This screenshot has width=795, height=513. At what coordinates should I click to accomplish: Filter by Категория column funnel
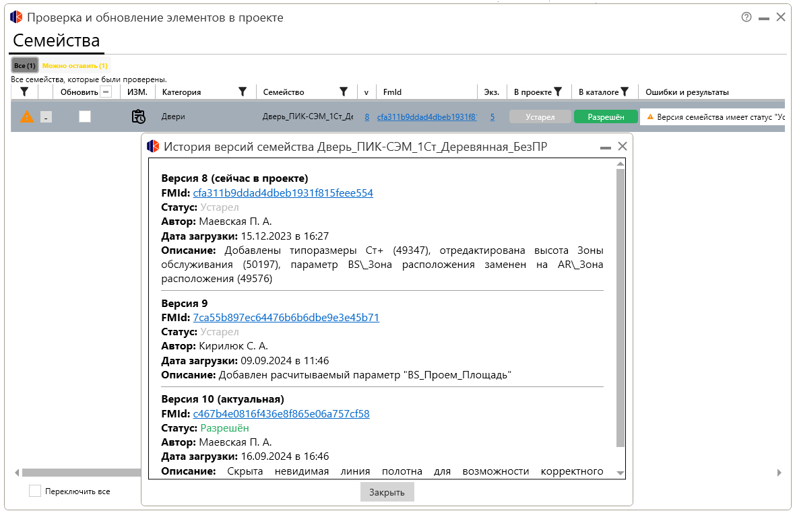point(243,92)
